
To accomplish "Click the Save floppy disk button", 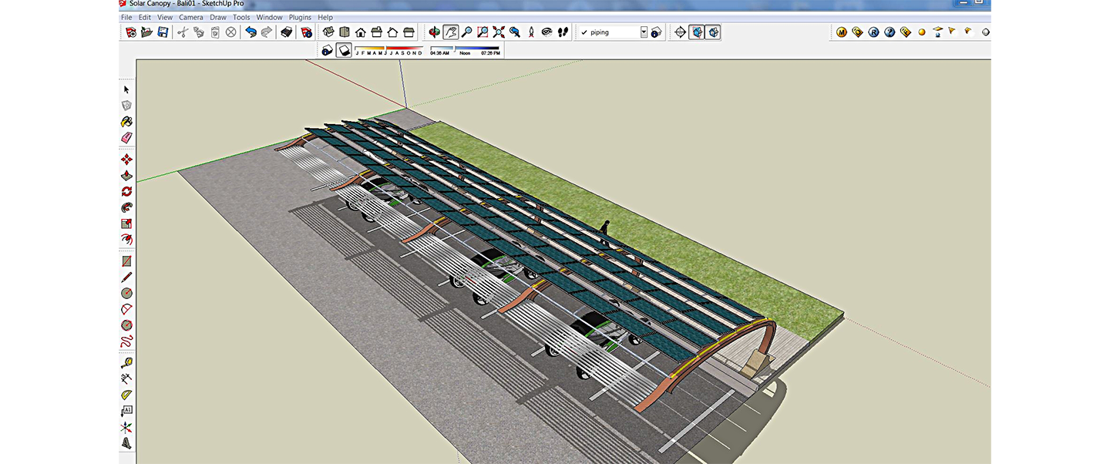I will [x=163, y=32].
